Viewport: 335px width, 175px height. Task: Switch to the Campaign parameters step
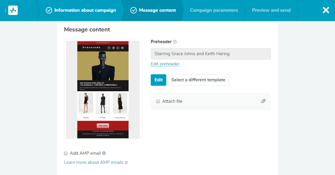(214, 10)
